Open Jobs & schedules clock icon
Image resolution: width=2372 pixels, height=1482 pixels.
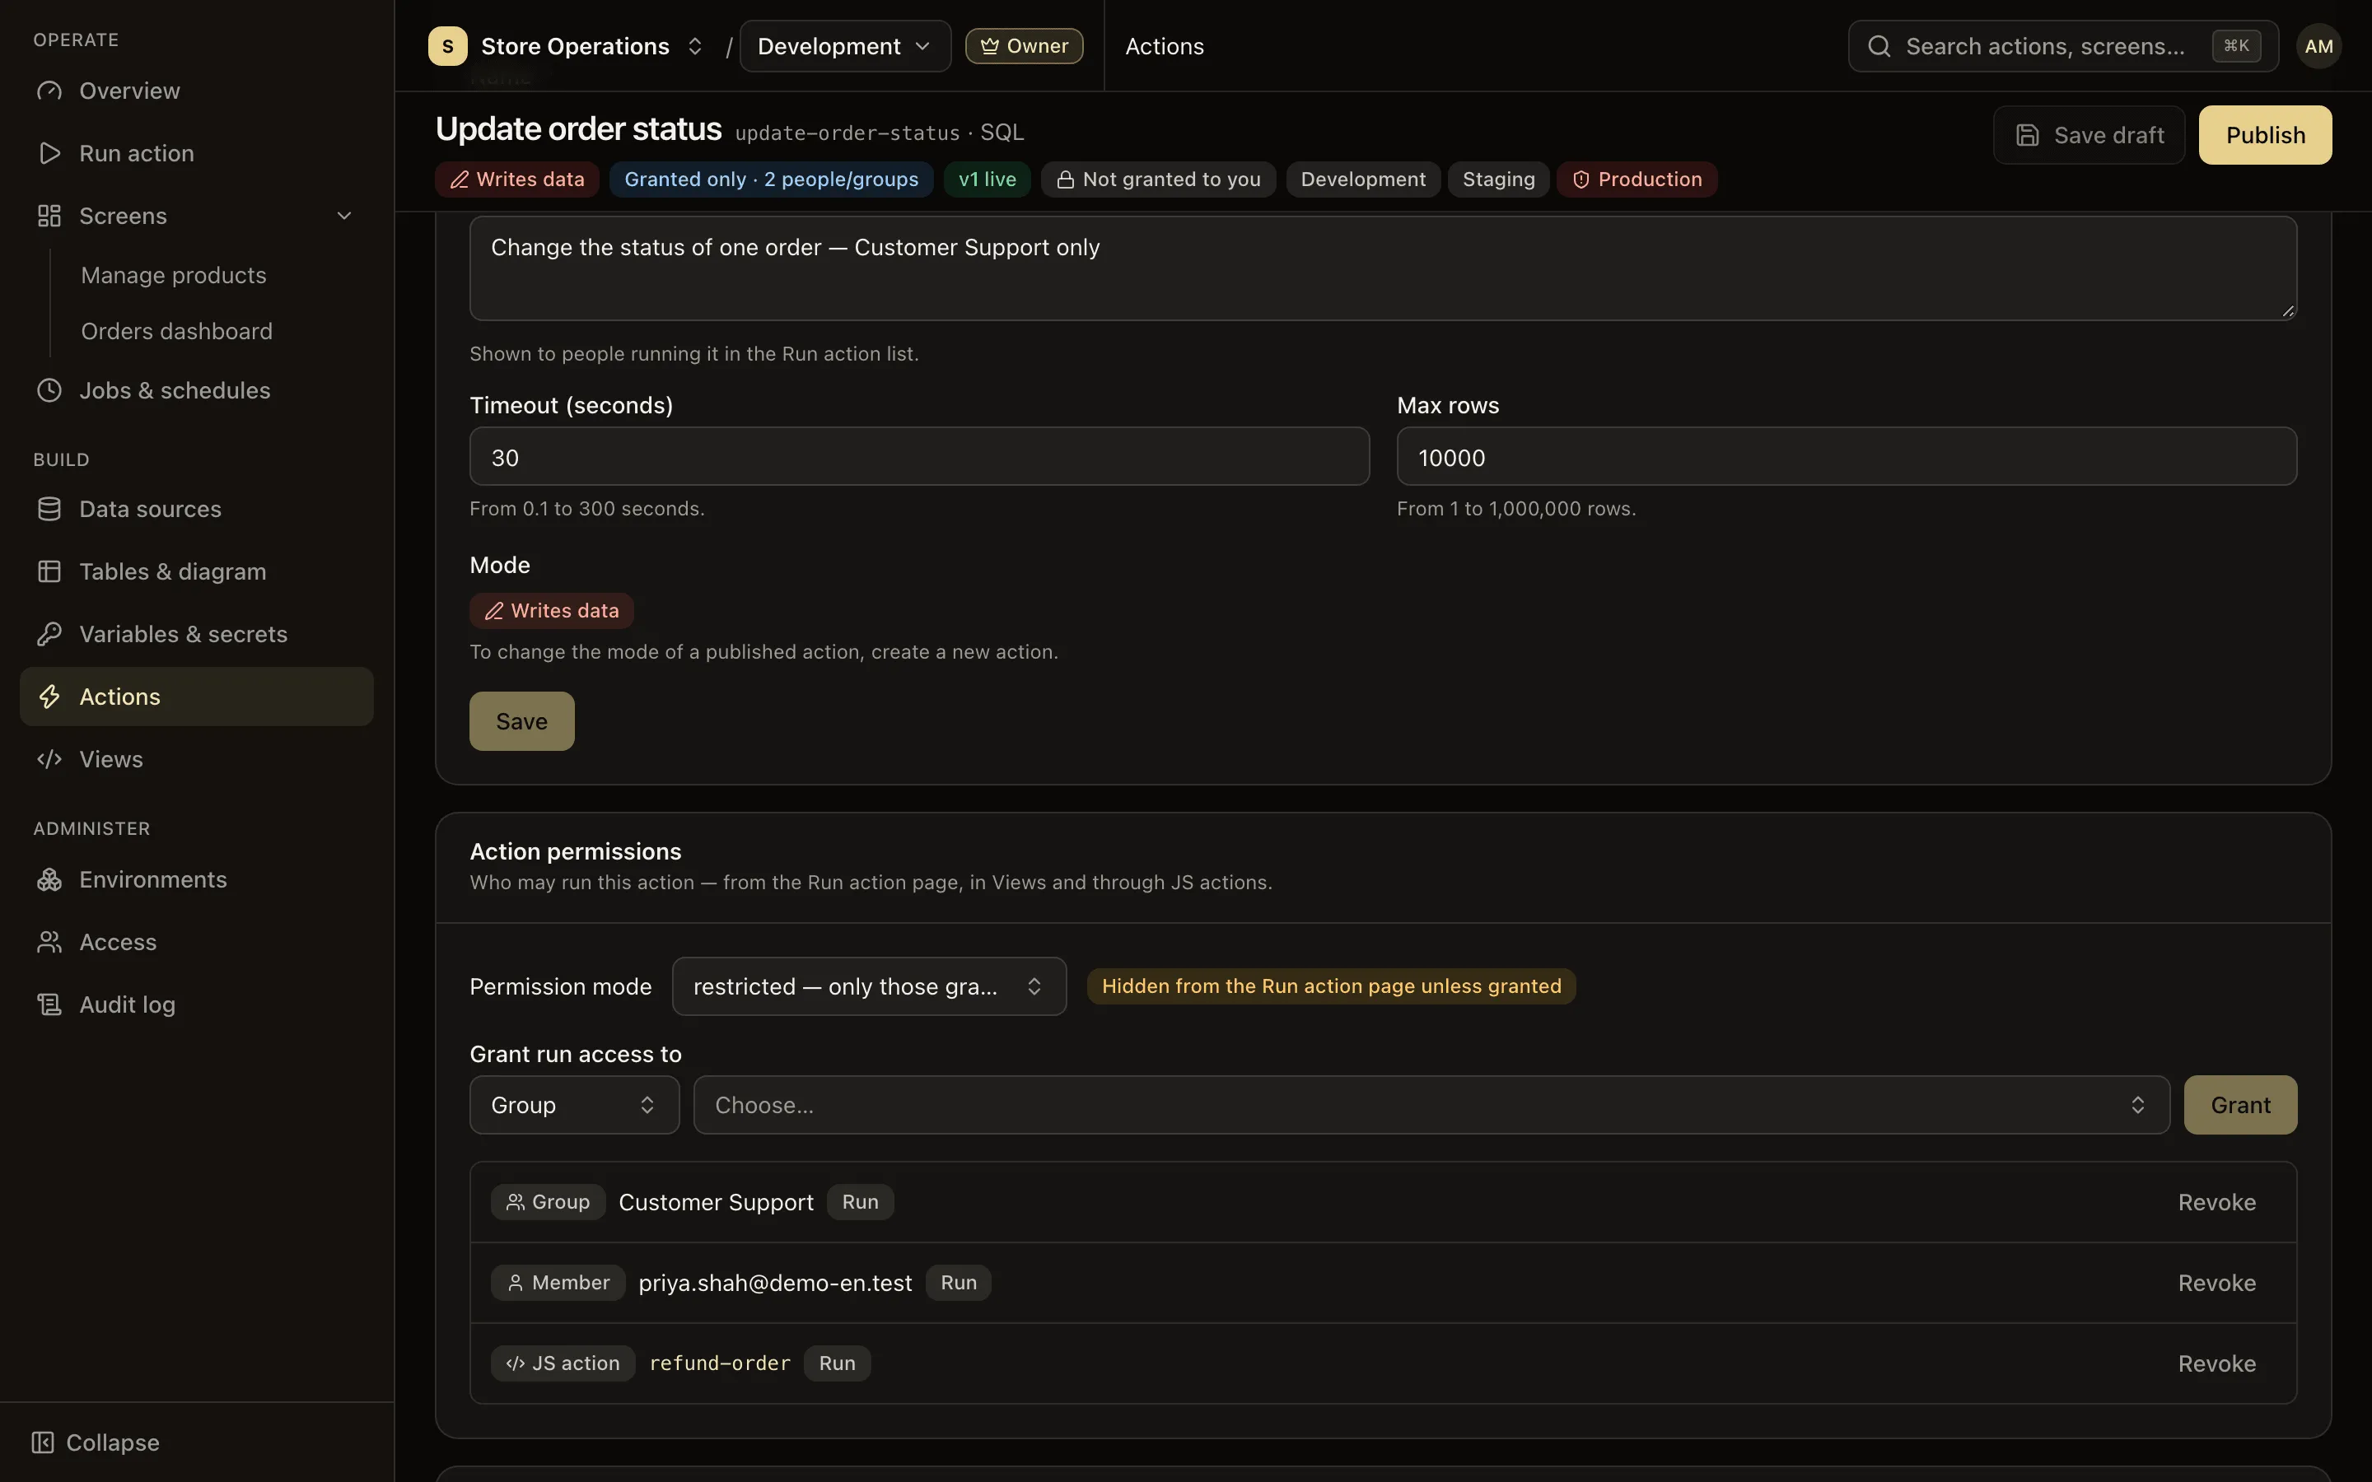(x=49, y=391)
